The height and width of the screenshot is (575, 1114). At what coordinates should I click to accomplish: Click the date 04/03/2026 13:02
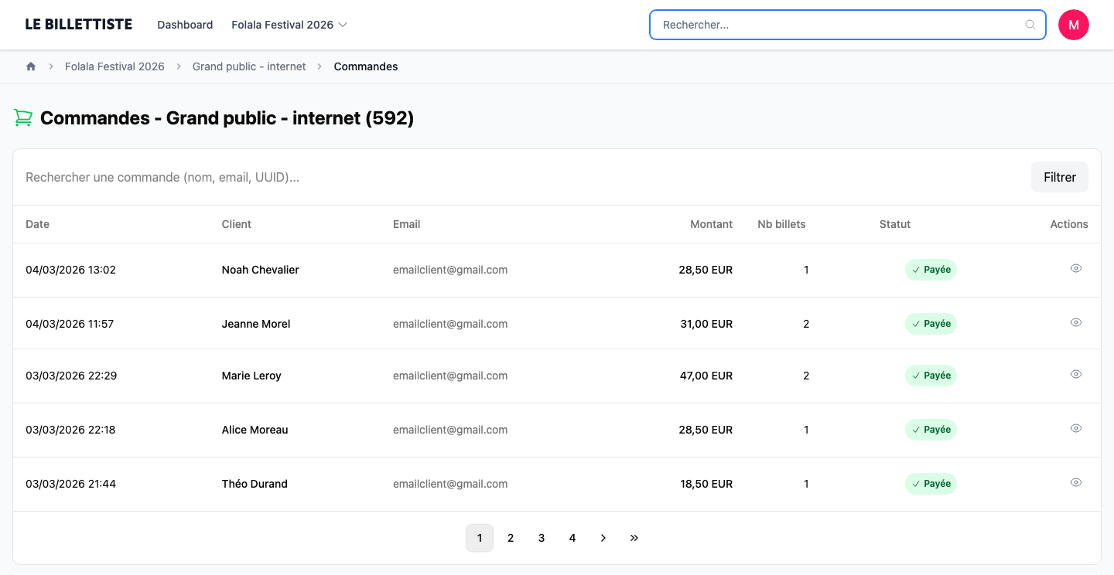coord(70,270)
